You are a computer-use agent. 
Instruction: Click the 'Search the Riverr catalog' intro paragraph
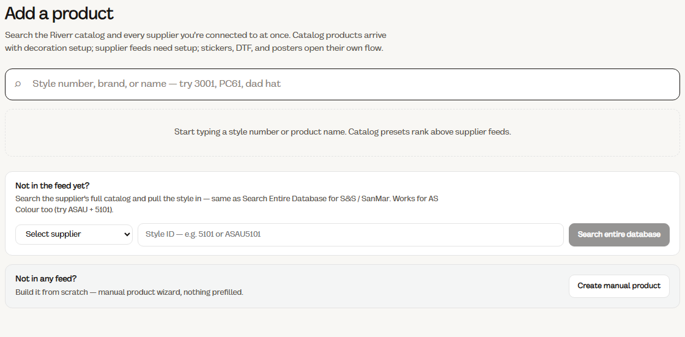point(195,42)
